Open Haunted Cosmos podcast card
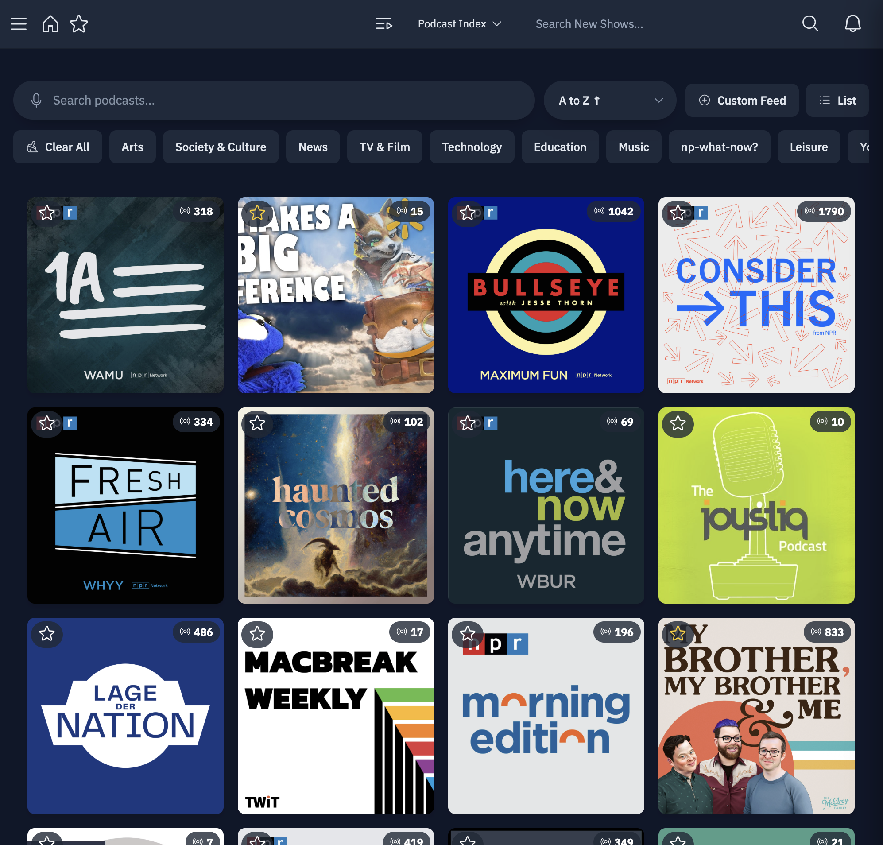Viewport: 883px width, 845px height. point(336,505)
